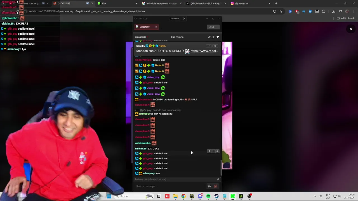Open File Explorer from taskbar
The width and height of the screenshot is (358, 201).
coord(175,196)
